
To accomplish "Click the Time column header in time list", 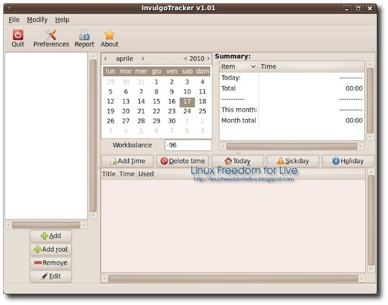I will click(127, 174).
